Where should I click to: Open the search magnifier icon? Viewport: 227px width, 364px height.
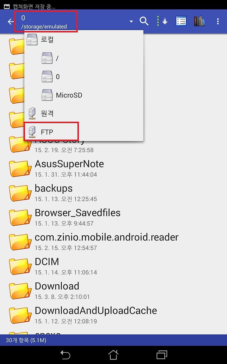144,21
